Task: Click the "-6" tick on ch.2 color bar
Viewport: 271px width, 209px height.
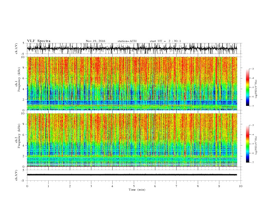Action: (x=252, y=153)
